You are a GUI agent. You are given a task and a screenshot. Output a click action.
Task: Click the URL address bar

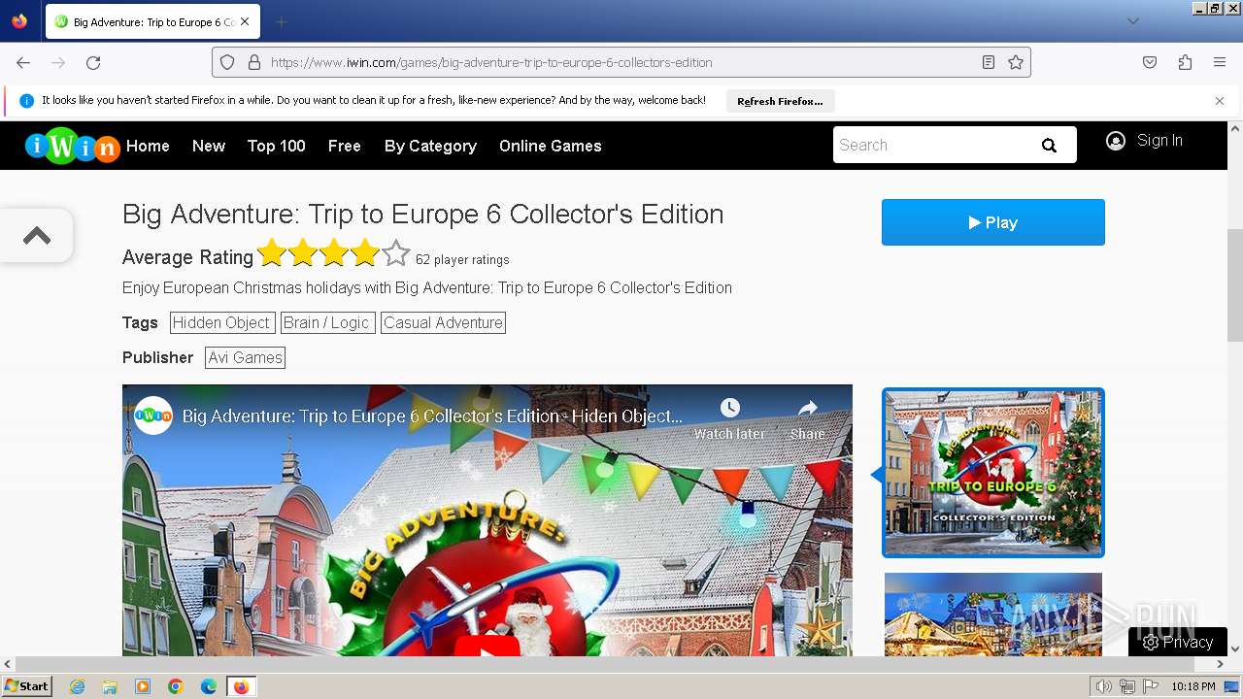(x=621, y=62)
